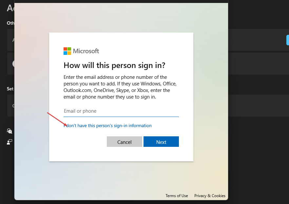Click "I don't have this person's sign-in information"

point(108,125)
